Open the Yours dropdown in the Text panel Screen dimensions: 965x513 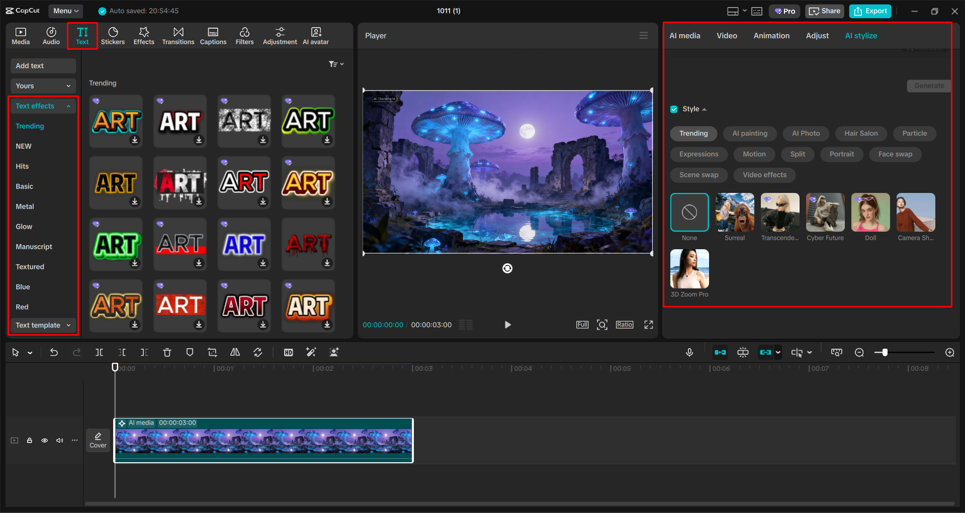(43, 85)
